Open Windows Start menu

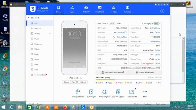pos(3,107)
